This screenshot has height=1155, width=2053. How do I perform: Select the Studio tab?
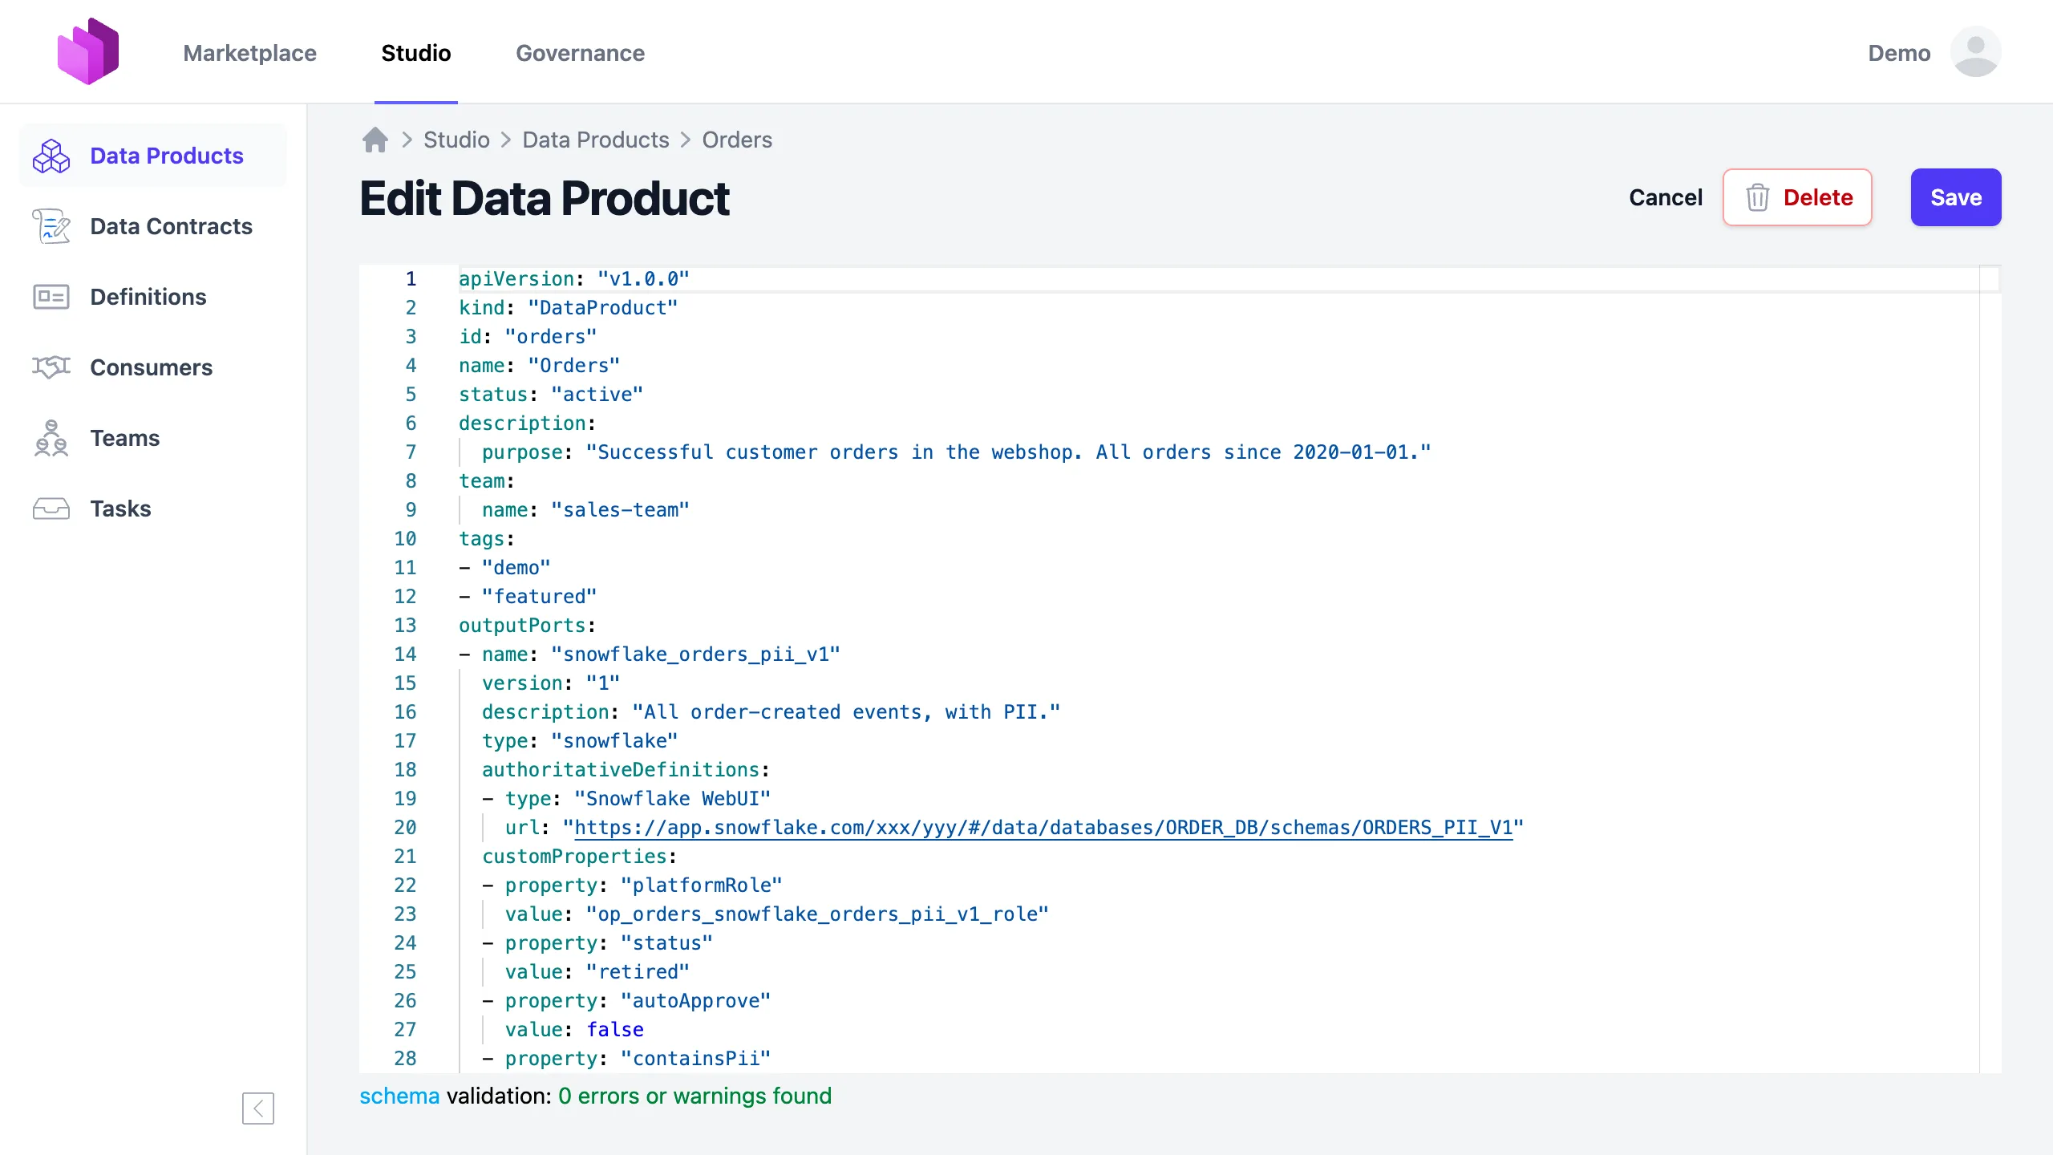[415, 53]
